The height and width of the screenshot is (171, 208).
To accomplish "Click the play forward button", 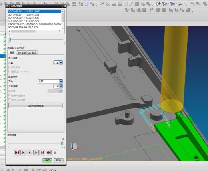I will [36, 153].
